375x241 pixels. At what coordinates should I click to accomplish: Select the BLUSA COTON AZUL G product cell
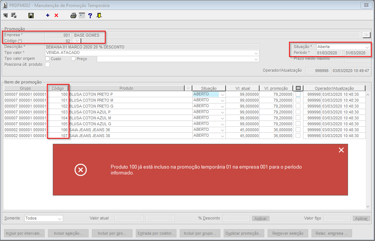pos(130,124)
